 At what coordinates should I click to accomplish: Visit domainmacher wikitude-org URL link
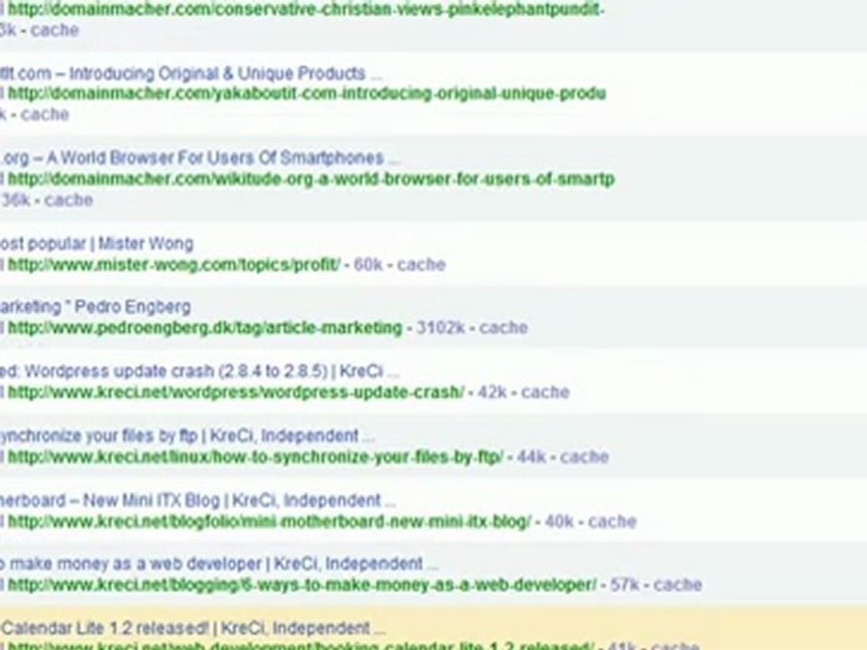tap(311, 179)
